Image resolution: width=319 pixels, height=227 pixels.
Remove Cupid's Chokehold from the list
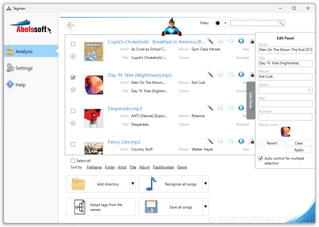click(x=252, y=41)
